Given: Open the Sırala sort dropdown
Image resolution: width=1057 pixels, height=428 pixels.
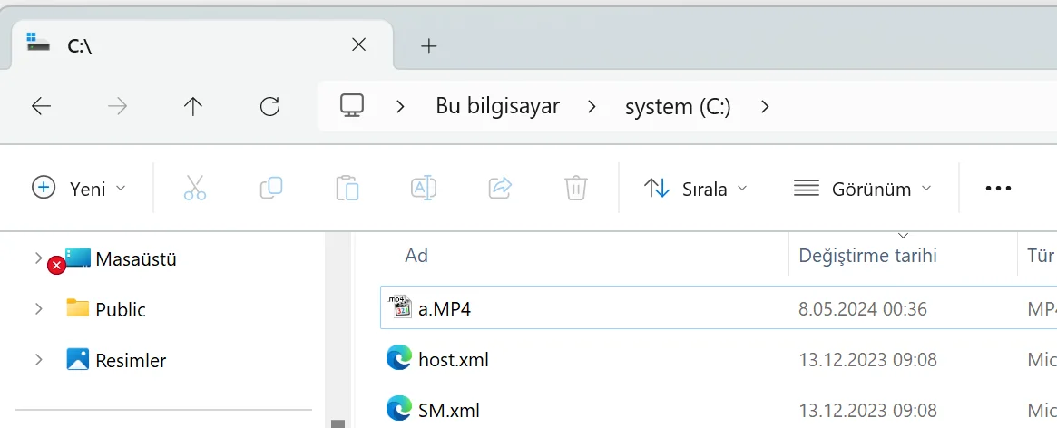Looking at the screenshot, I should point(696,188).
